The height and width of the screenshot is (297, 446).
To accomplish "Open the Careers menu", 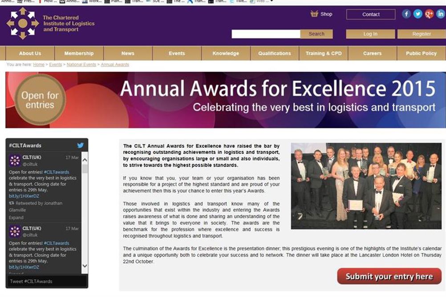I will [372, 53].
